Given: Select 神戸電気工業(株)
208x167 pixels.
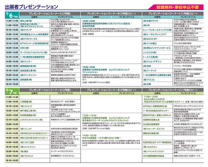Looking at the screenshot, I should coord(28,111).
